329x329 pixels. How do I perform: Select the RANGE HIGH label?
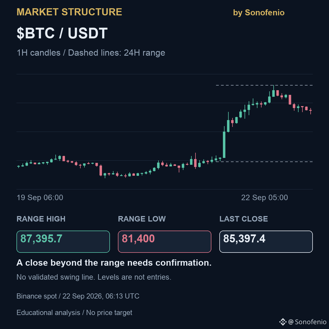coord(41,219)
